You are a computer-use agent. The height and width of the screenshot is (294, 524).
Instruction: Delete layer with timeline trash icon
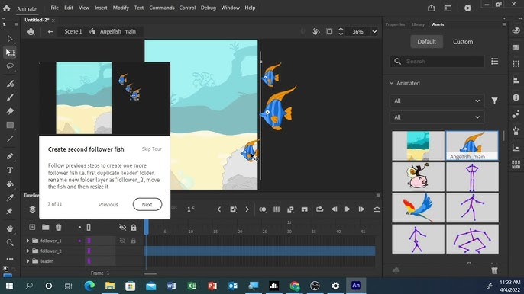[x=59, y=227]
